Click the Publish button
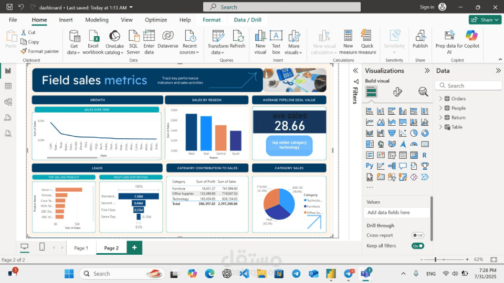This screenshot has height=283, width=504. 420,39
